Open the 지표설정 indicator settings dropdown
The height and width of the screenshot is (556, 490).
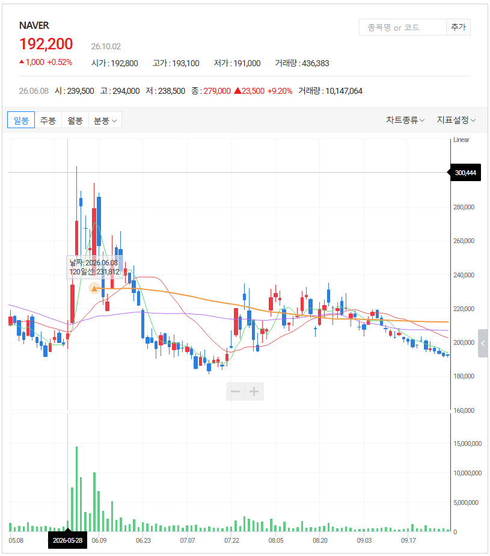pyautogui.click(x=456, y=120)
